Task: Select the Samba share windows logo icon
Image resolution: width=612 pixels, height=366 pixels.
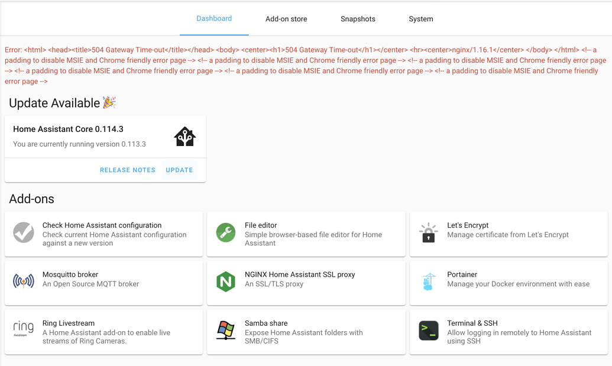Action: 225,331
